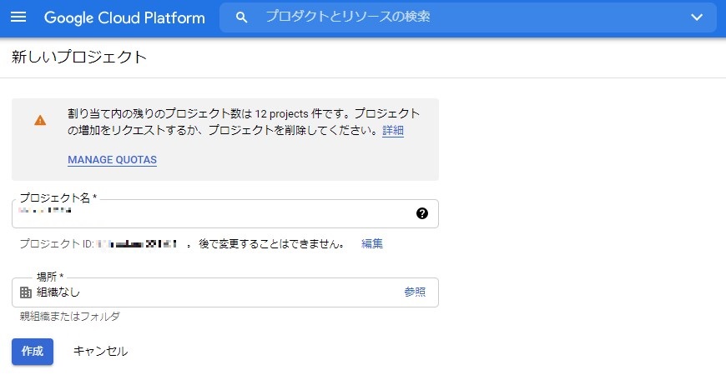Click 編集 to edit the project ID
Viewport: 726px width, 380px height.
pos(372,243)
